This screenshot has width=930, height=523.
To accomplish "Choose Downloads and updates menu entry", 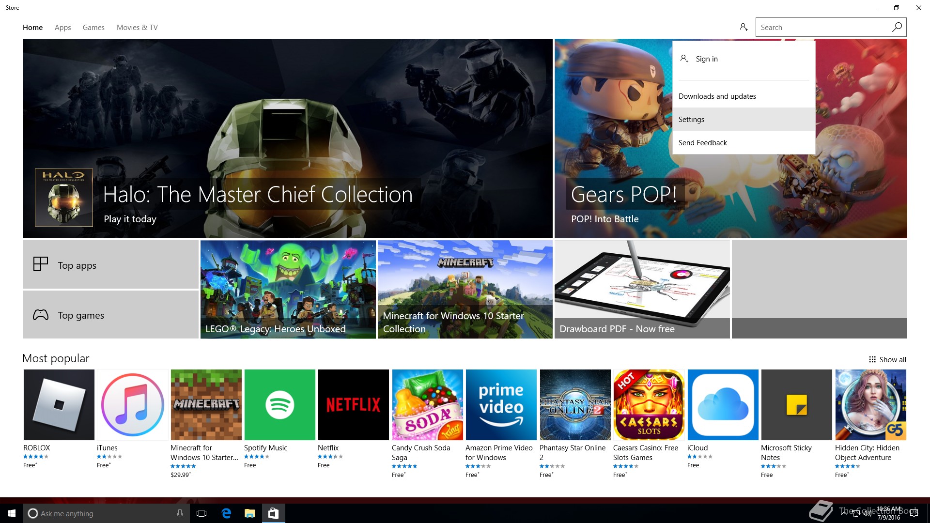I will (717, 96).
